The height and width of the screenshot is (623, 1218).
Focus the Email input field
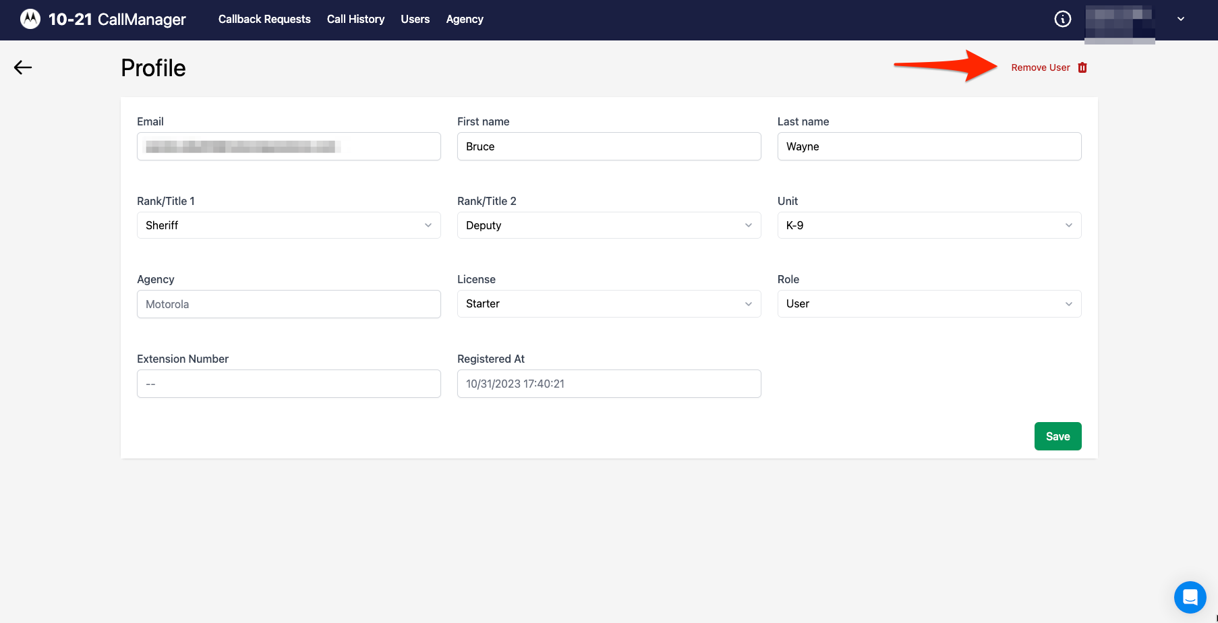coord(289,146)
